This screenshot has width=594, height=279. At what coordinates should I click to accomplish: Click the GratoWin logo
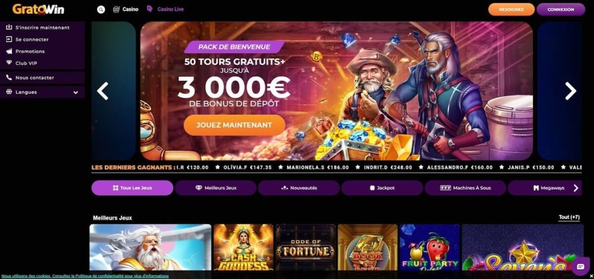coord(38,9)
